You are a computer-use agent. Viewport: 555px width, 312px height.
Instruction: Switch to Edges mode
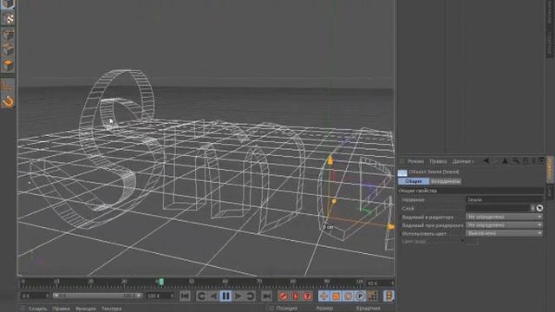[8, 50]
